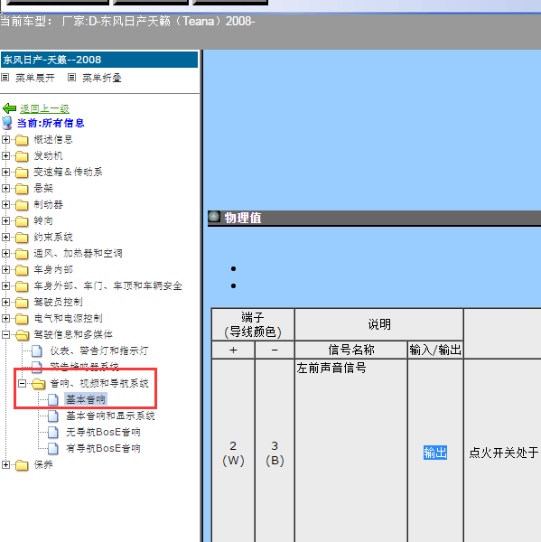
Task: Click the 东风日产-天籁--2008 header bar
Action: (99, 60)
